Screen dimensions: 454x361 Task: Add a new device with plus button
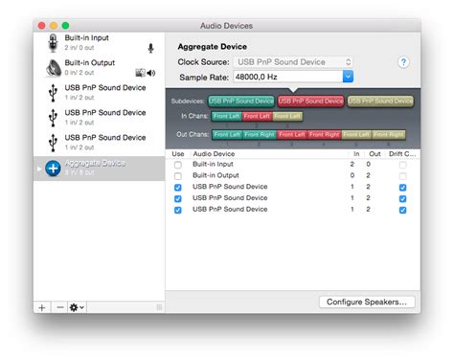[x=42, y=307]
